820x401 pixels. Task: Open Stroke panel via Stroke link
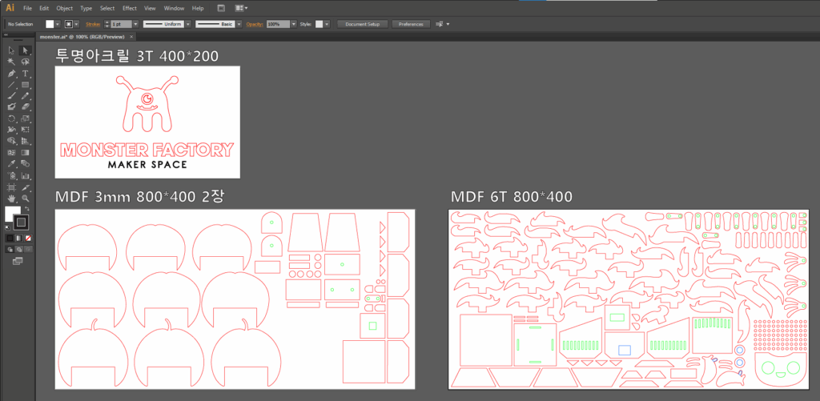93,24
